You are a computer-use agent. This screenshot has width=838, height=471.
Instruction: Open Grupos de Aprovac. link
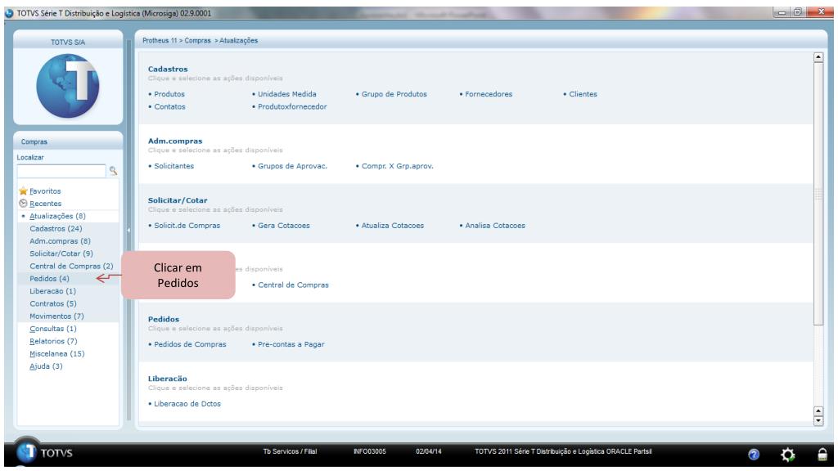pos(292,166)
